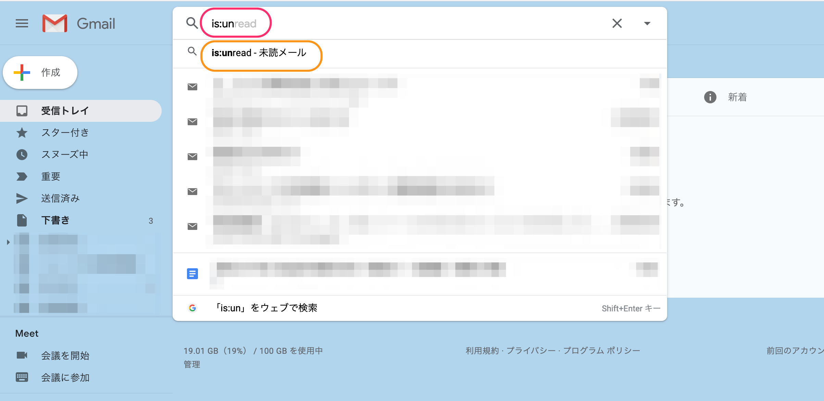Click the storage usage text 19.01 GB

tap(253, 351)
